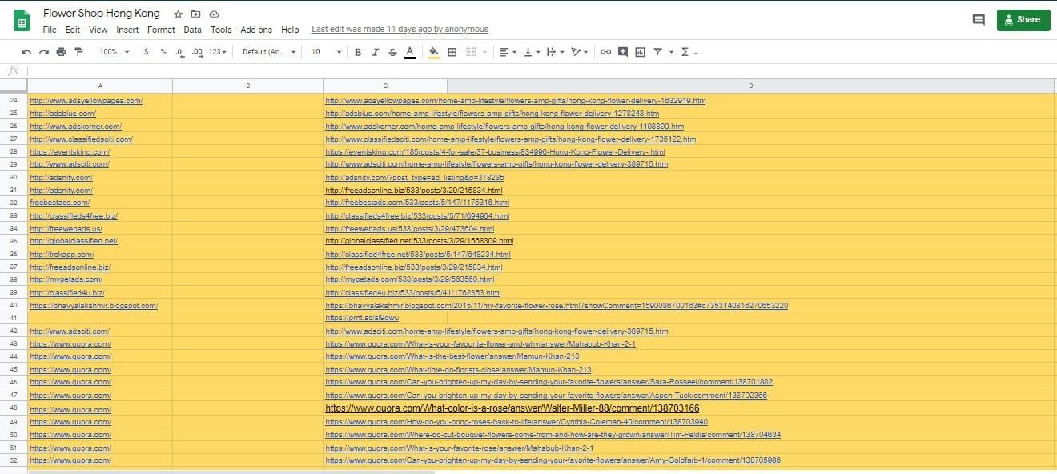Apply bold formatting from the toolbar
Viewport: 1057px width, 474px height.
358,51
